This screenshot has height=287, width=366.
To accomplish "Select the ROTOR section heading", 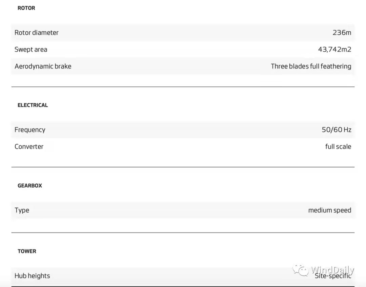I will pyautogui.click(x=26, y=8).
